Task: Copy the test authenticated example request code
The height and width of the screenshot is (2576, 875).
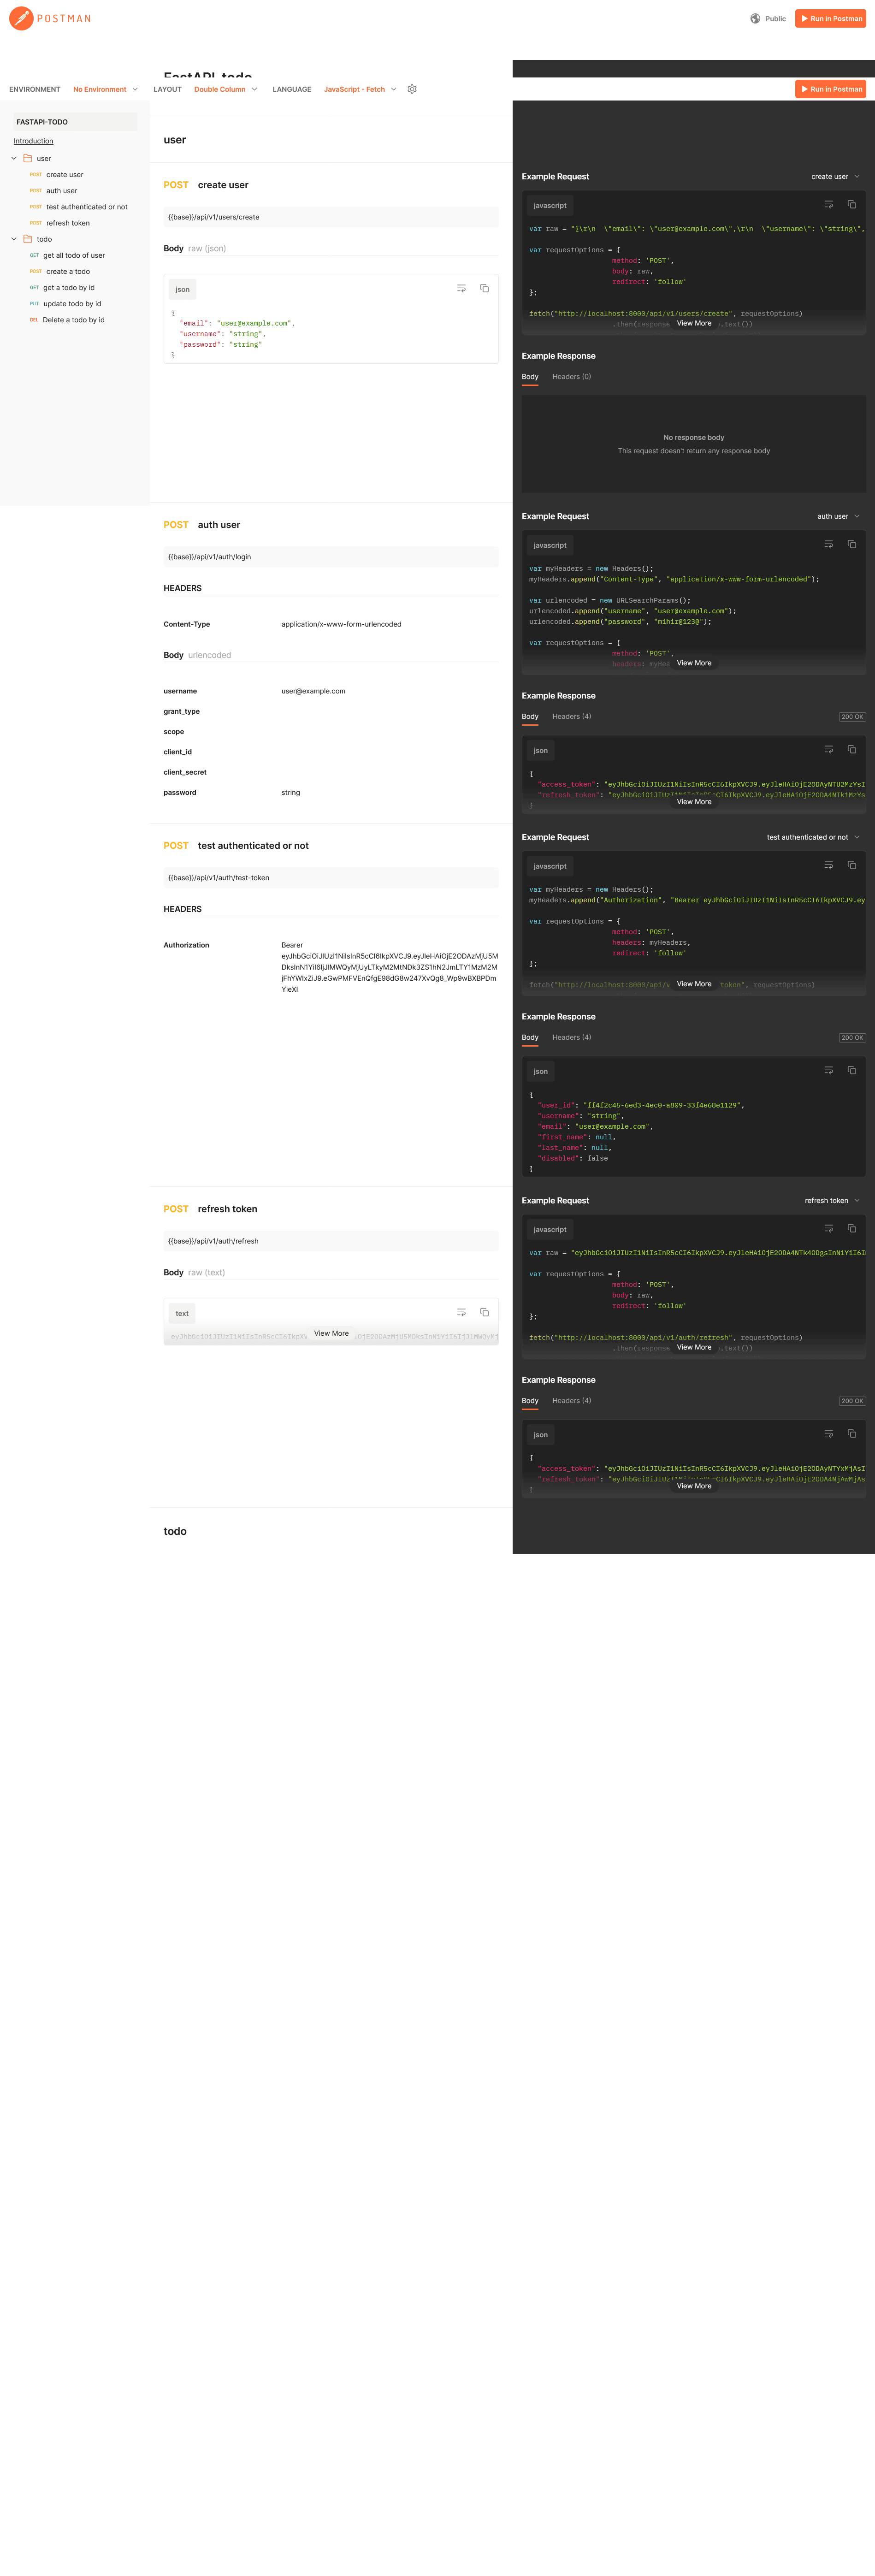Action: click(852, 865)
